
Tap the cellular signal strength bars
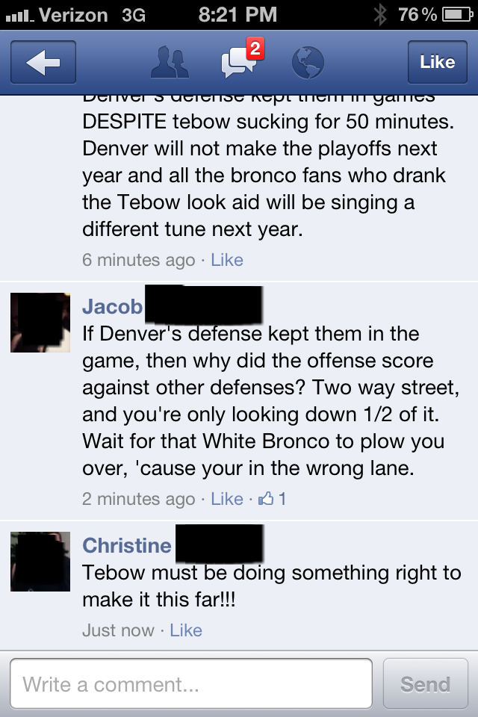pyautogui.click(x=19, y=16)
